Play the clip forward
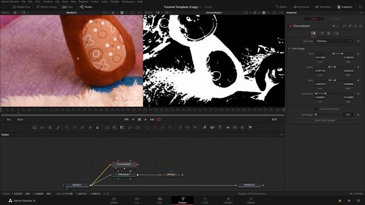Image resolution: width=365 pixels, height=205 pixels. pos(146,120)
